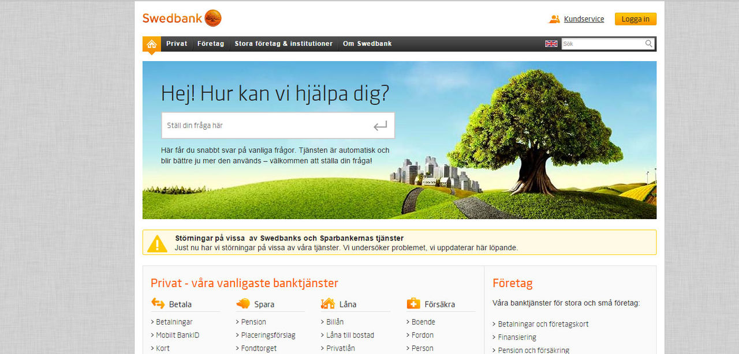Image resolution: width=739 pixels, height=354 pixels.
Task: Click 'Hej! Hur kan vi hjälpa dig?' heading
Action: click(275, 93)
